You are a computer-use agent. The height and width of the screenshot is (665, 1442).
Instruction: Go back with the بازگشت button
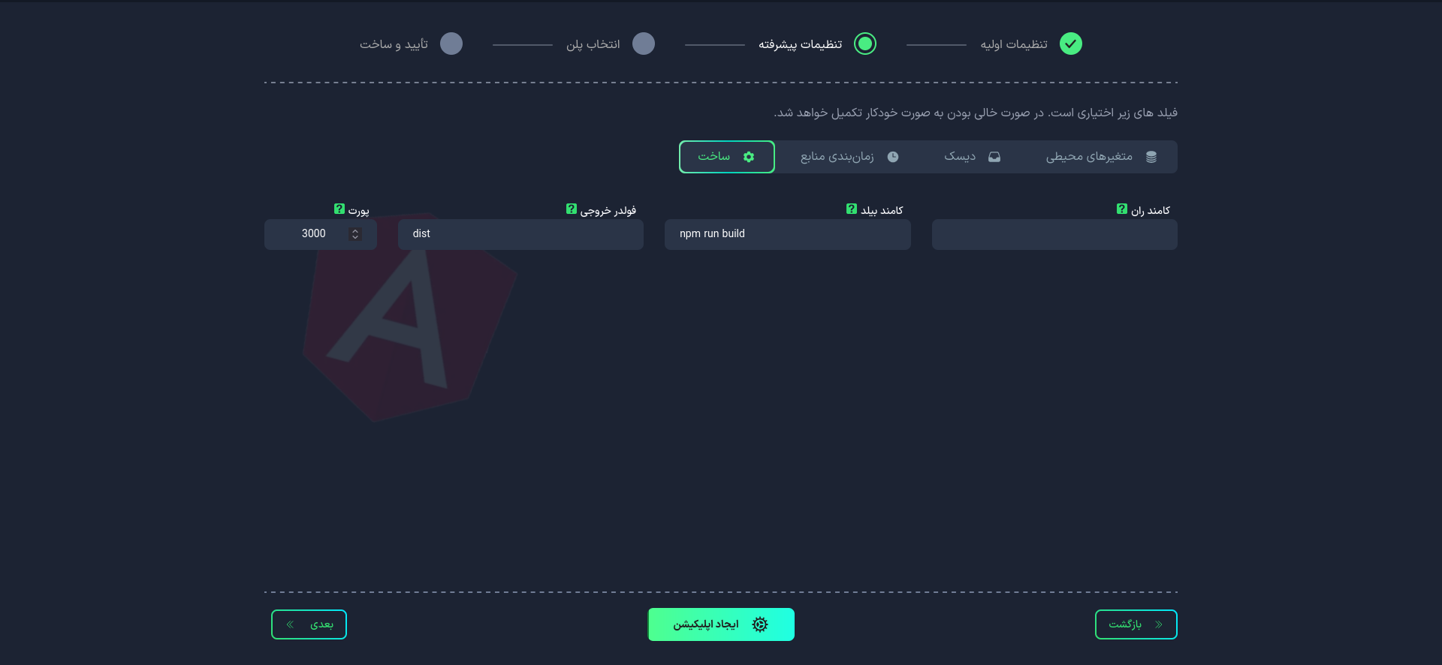[x=1136, y=624]
